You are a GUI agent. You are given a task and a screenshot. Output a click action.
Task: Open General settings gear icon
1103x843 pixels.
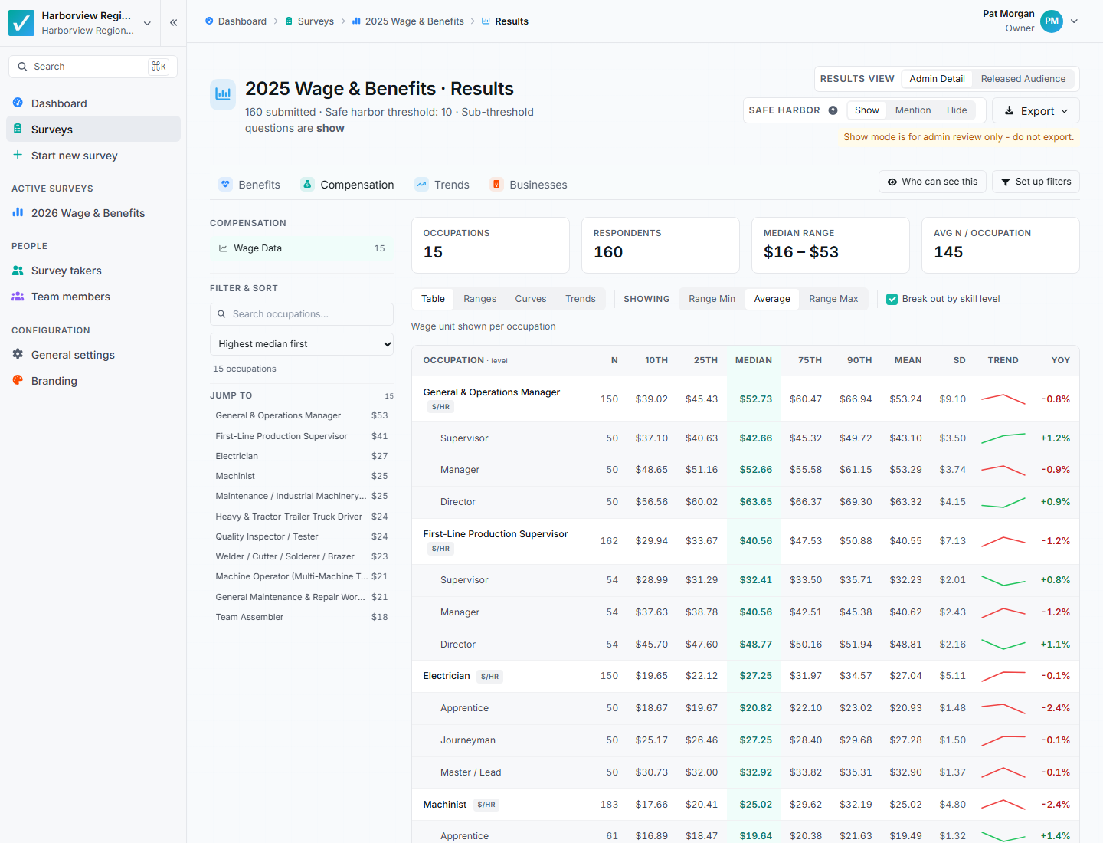[x=18, y=354]
